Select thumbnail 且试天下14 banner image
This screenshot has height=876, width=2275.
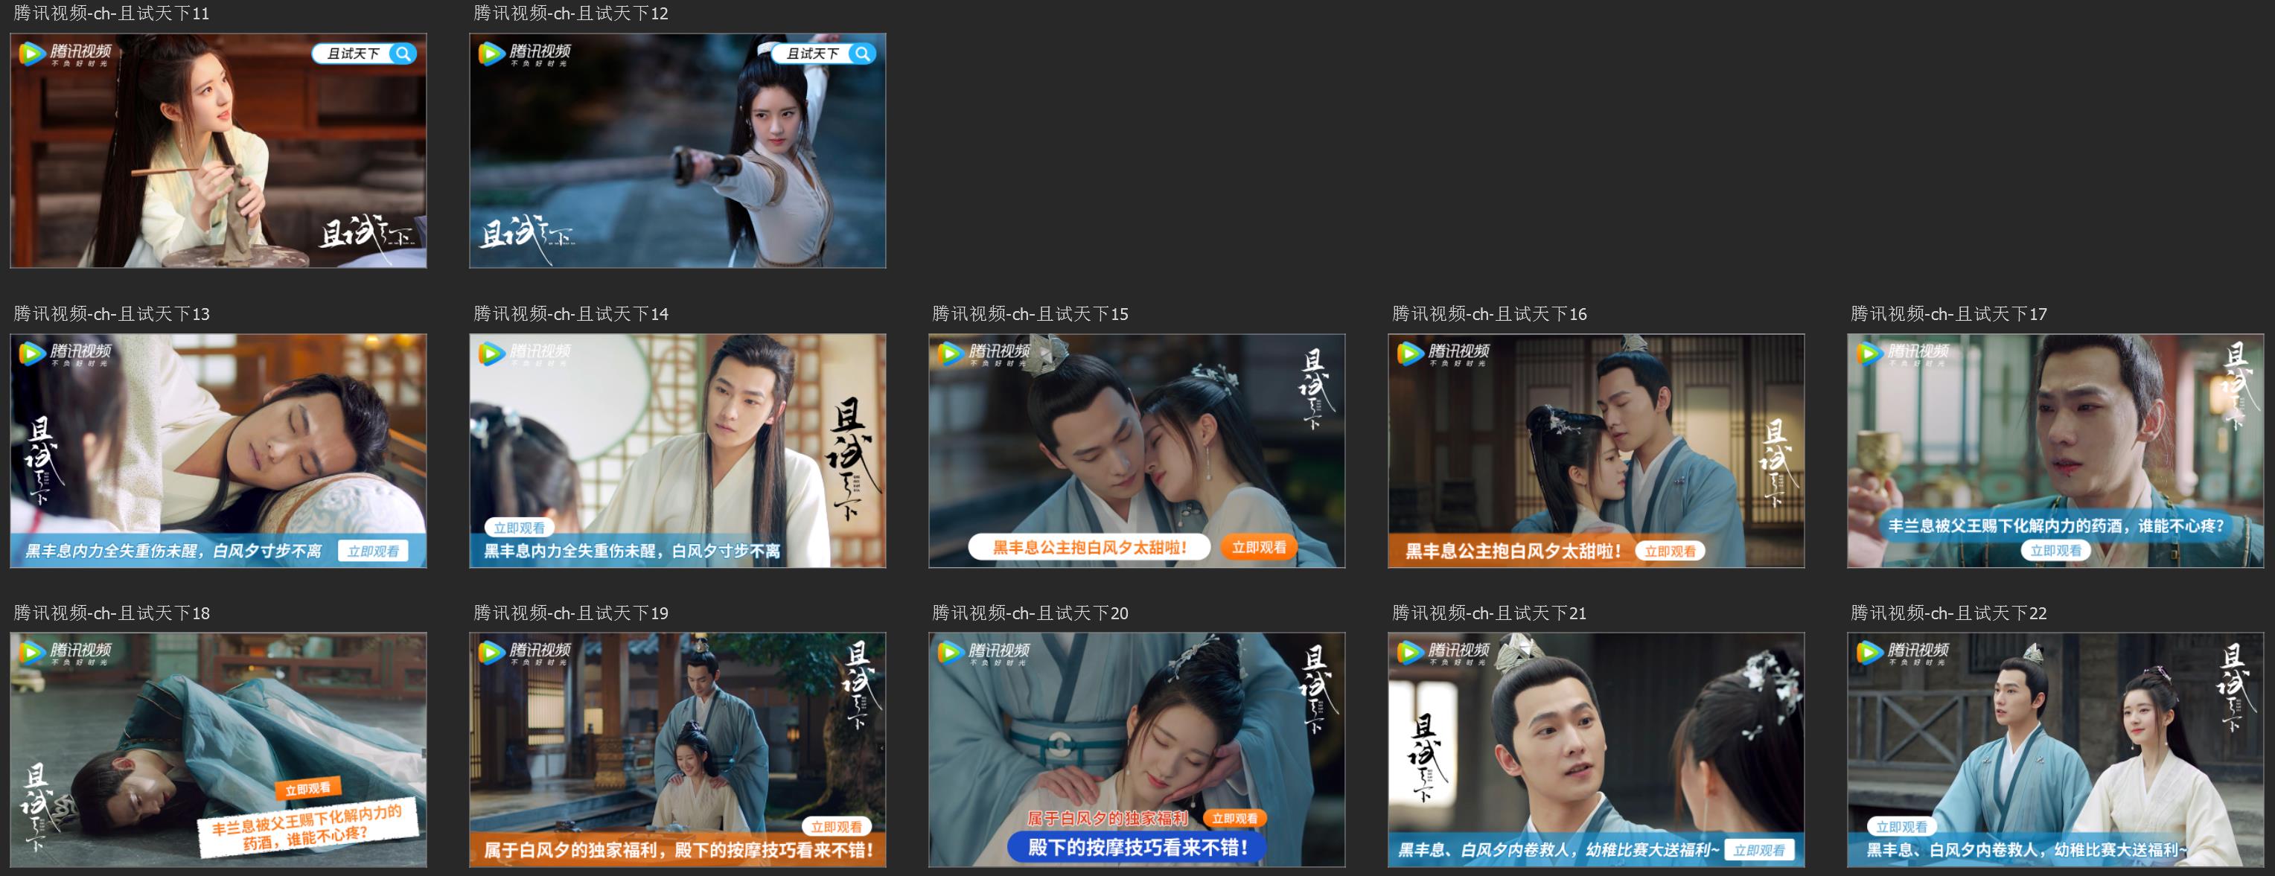(x=677, y=450)
